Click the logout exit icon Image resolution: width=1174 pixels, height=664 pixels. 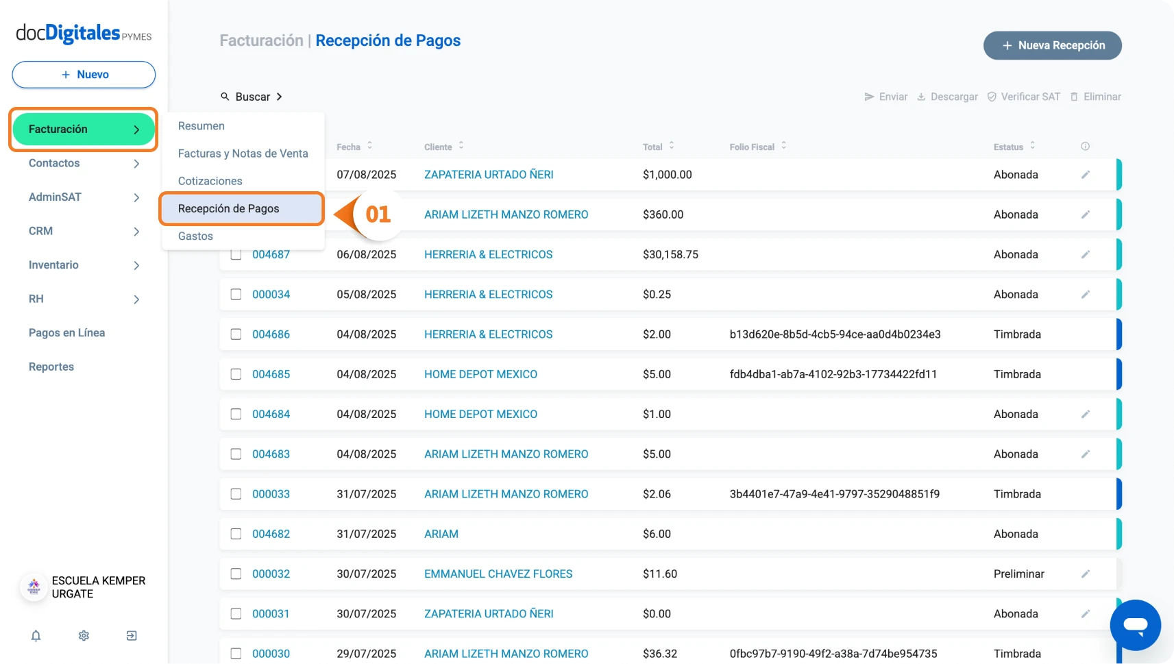(x=132, y=636)
